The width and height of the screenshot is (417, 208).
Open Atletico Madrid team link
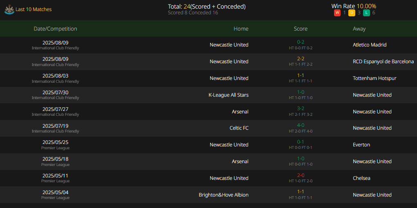(x=370, y=45)
